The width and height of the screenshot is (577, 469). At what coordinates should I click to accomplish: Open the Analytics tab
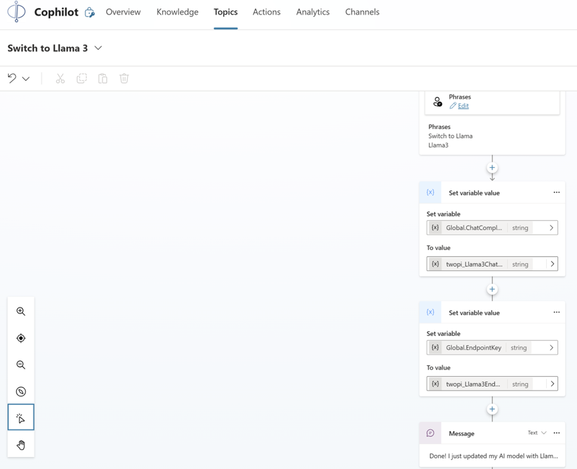tap(312, 12)
